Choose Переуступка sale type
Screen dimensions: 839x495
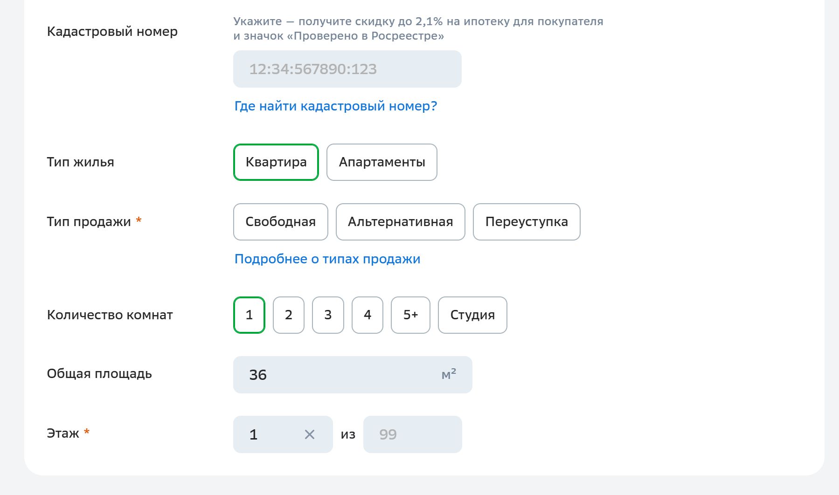[527, 222]
